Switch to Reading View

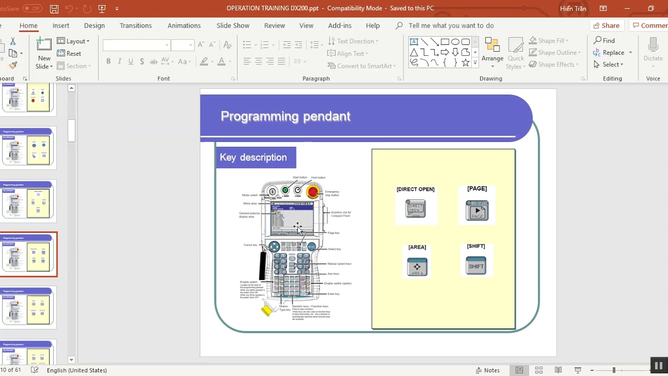click(558, 370)
